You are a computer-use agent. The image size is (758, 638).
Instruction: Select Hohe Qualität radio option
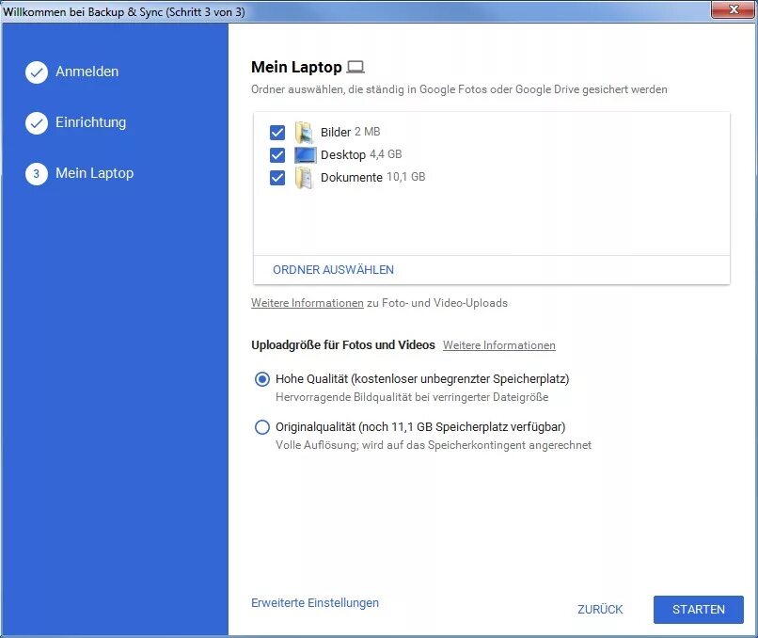(x=262, y=379)
